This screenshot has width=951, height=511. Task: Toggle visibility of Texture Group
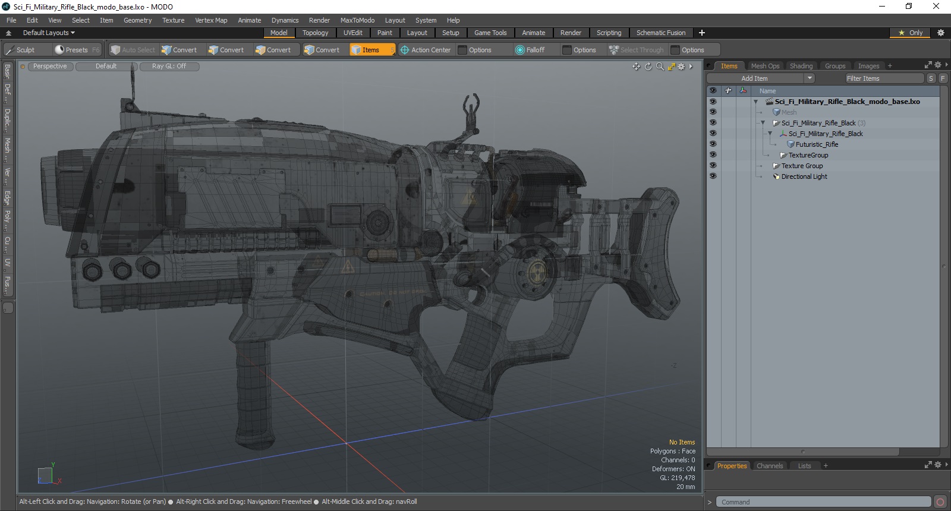(x=713, y=166)
